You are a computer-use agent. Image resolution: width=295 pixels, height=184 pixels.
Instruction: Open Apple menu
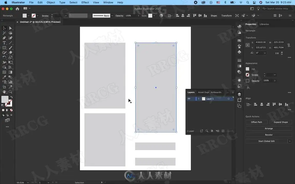tap(6, 3)
